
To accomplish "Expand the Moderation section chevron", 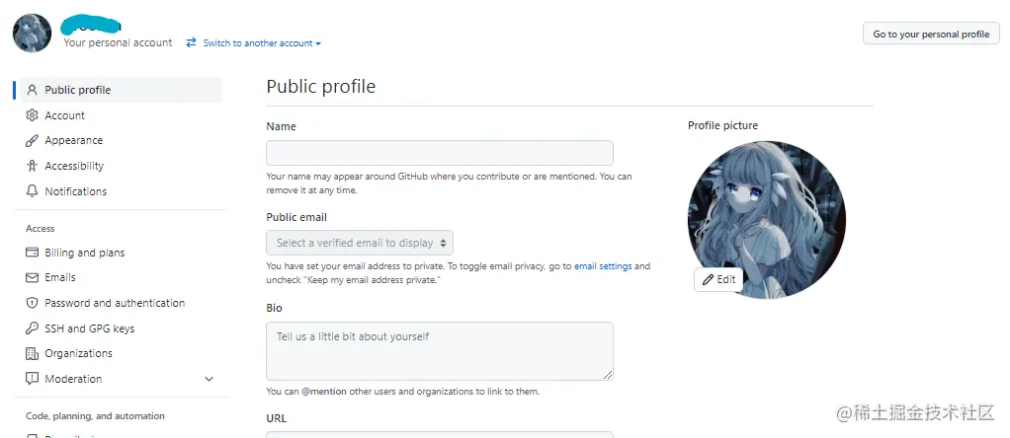I will click(x=209, y=379).
